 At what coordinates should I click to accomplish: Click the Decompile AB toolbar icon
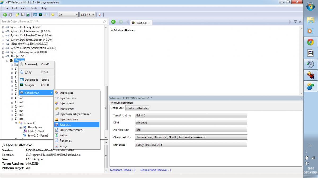pos(35,15)
